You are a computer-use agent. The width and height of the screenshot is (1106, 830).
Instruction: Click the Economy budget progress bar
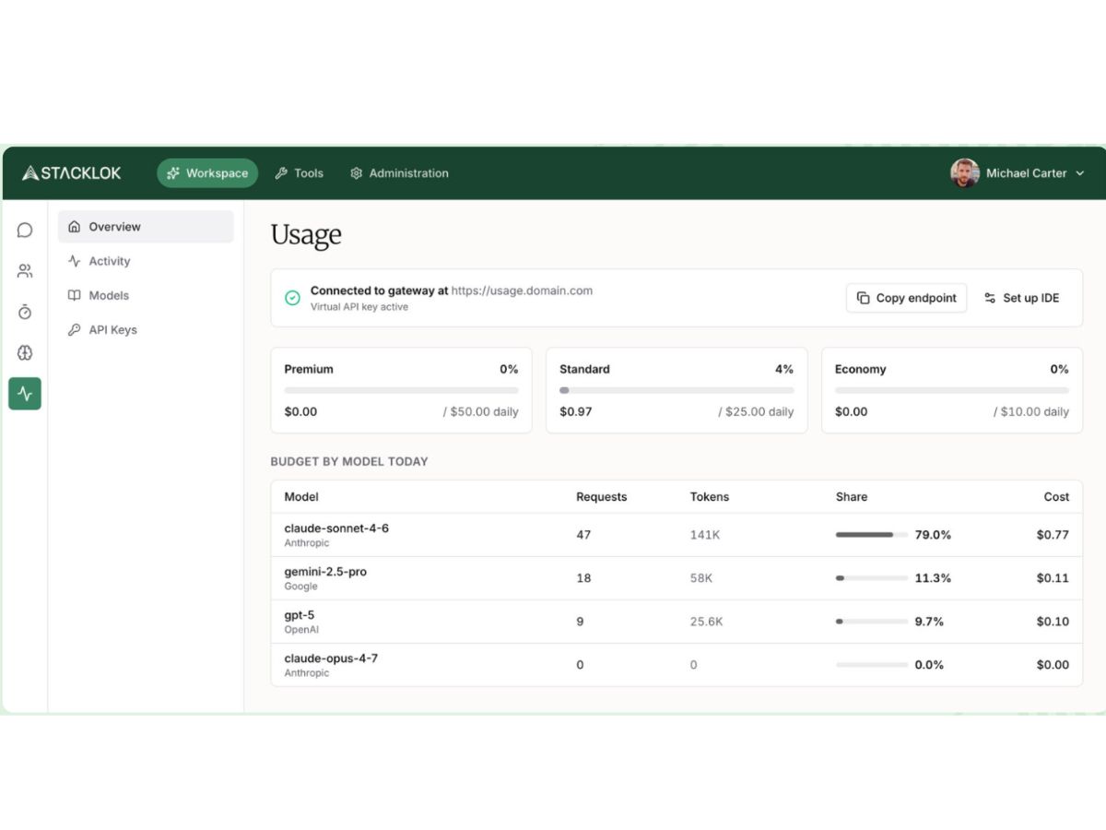[952, 390]
